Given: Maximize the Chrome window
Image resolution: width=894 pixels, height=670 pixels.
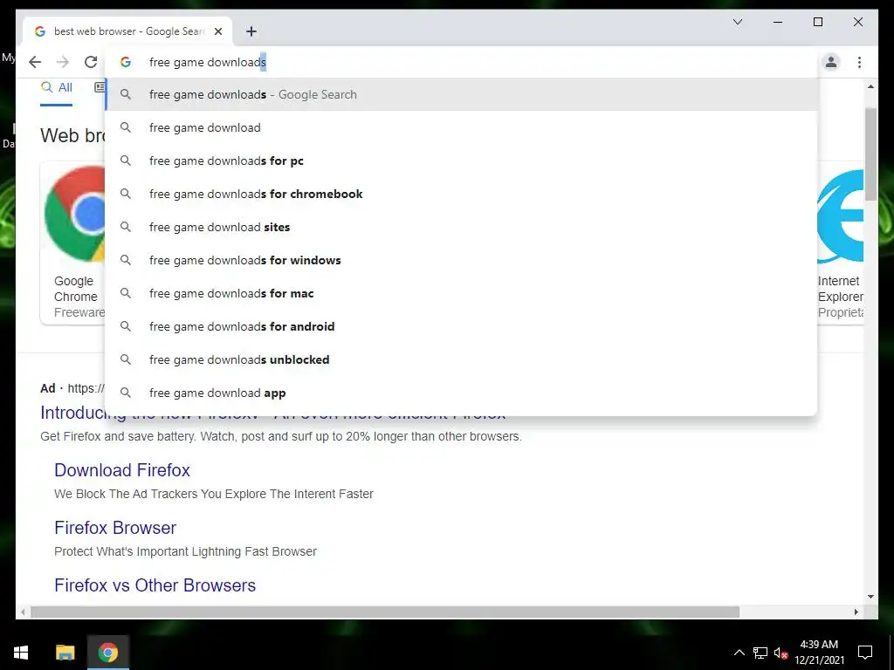Looking at the screenshot, I should [817, 22].
